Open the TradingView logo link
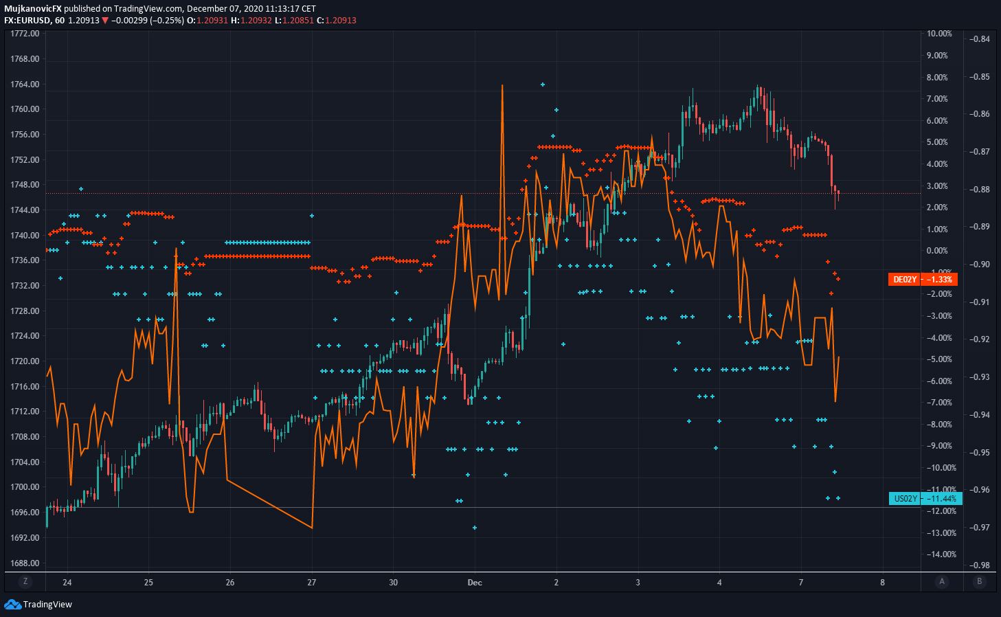 38,605
